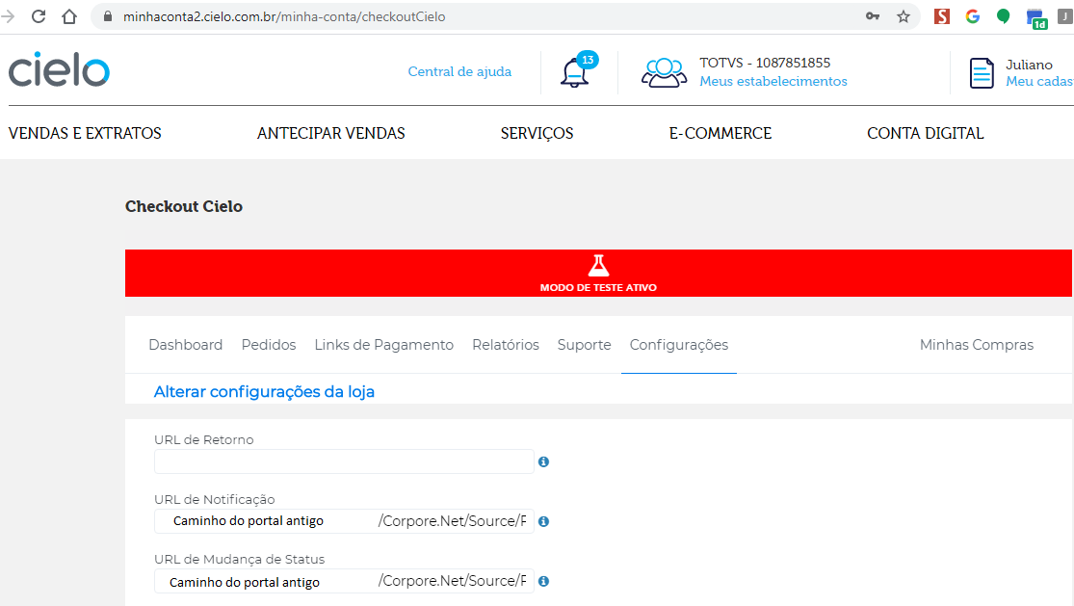
Task: Show info for URL de Mudança de Status
Action: (x=544, y=581)
